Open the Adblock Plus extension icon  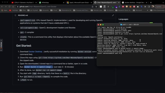(x=123, y=7)
